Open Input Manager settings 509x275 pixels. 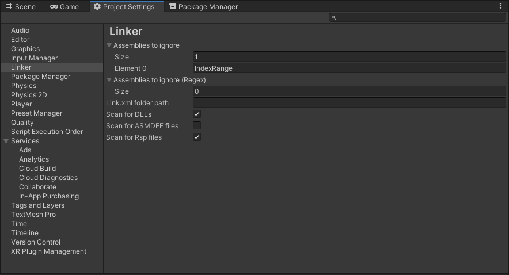pos(34,58)
